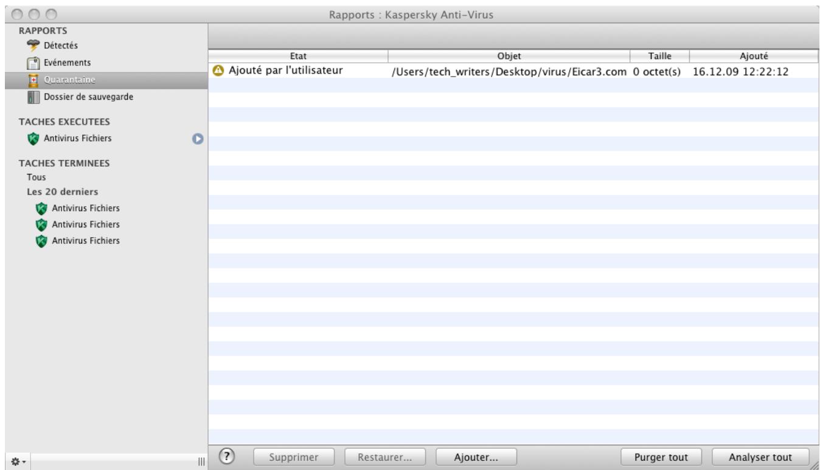The height and width of the screenshot is (470, 820).
Task: Click shield icon of second finished task
Action: 41,224
